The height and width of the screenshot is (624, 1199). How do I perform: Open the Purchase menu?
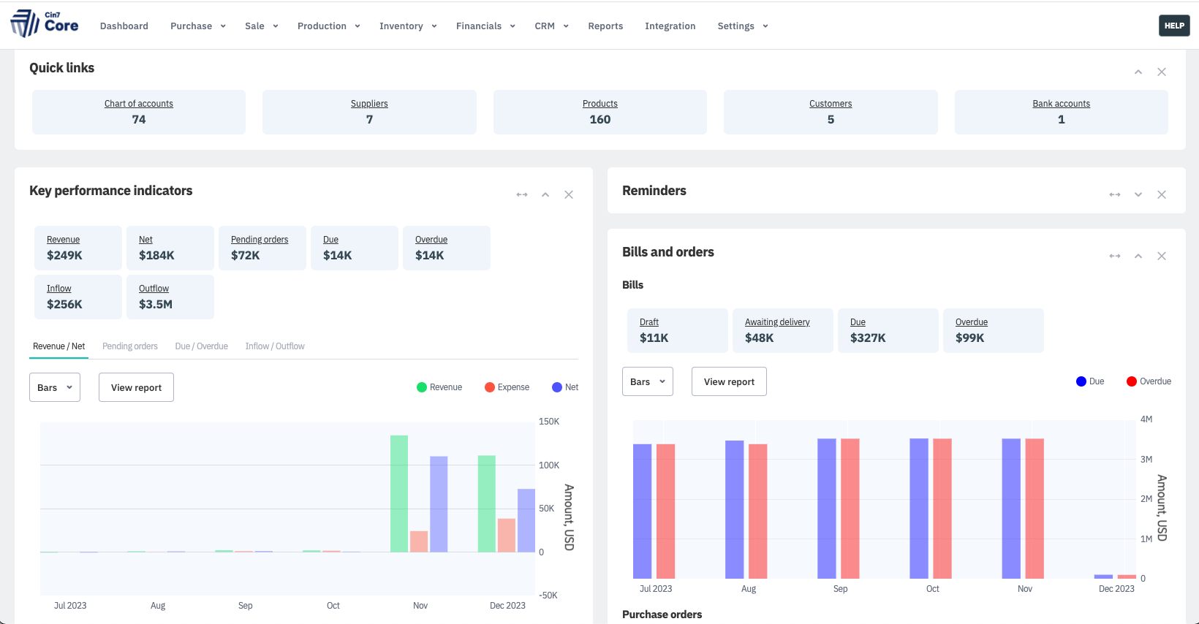[x=198, y=26]
